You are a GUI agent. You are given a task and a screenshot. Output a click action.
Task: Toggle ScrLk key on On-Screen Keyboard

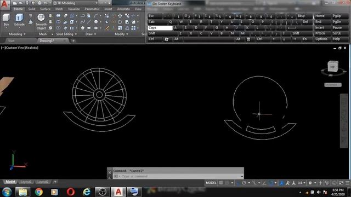(340, 33)
